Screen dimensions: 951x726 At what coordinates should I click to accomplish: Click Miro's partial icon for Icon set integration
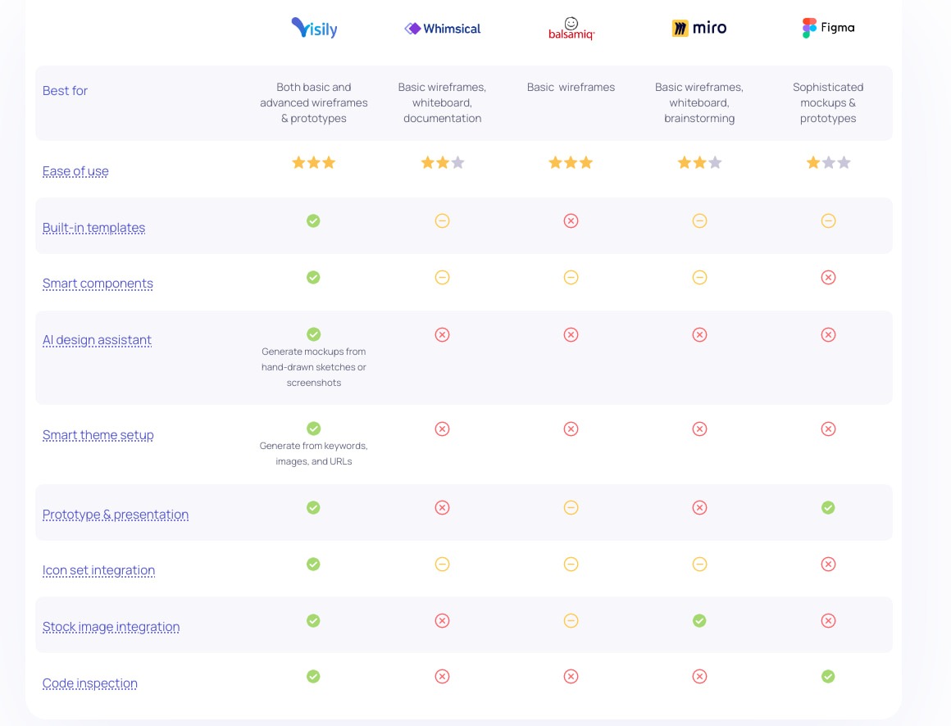click(x=699, y=565)
